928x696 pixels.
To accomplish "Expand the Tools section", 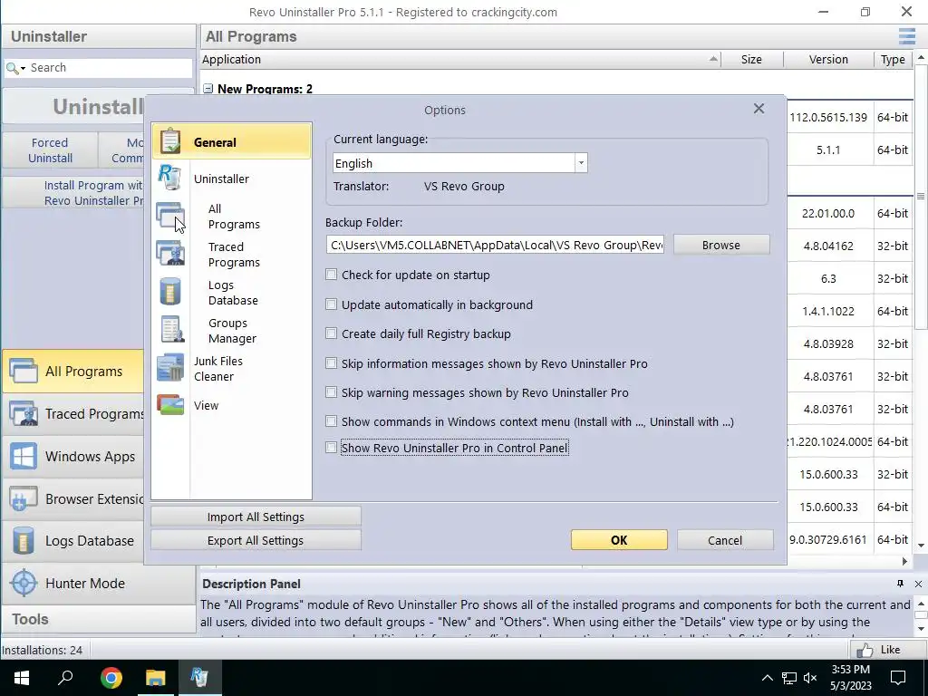I will tap(98, 619).
